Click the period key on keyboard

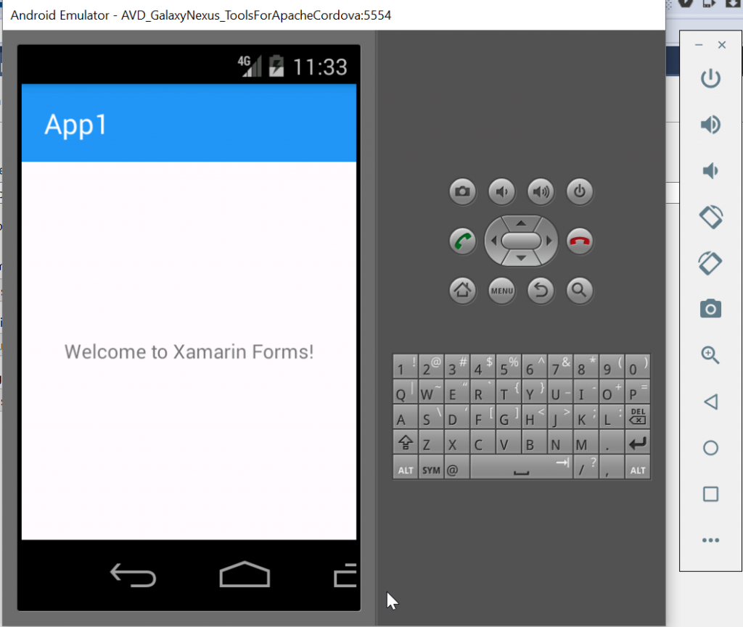611,443
